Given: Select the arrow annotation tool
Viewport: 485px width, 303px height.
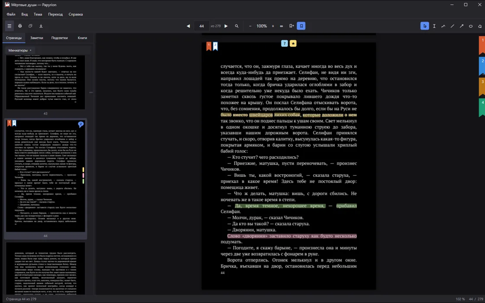Looking at the screenshot, I should [x=462, y=26].
